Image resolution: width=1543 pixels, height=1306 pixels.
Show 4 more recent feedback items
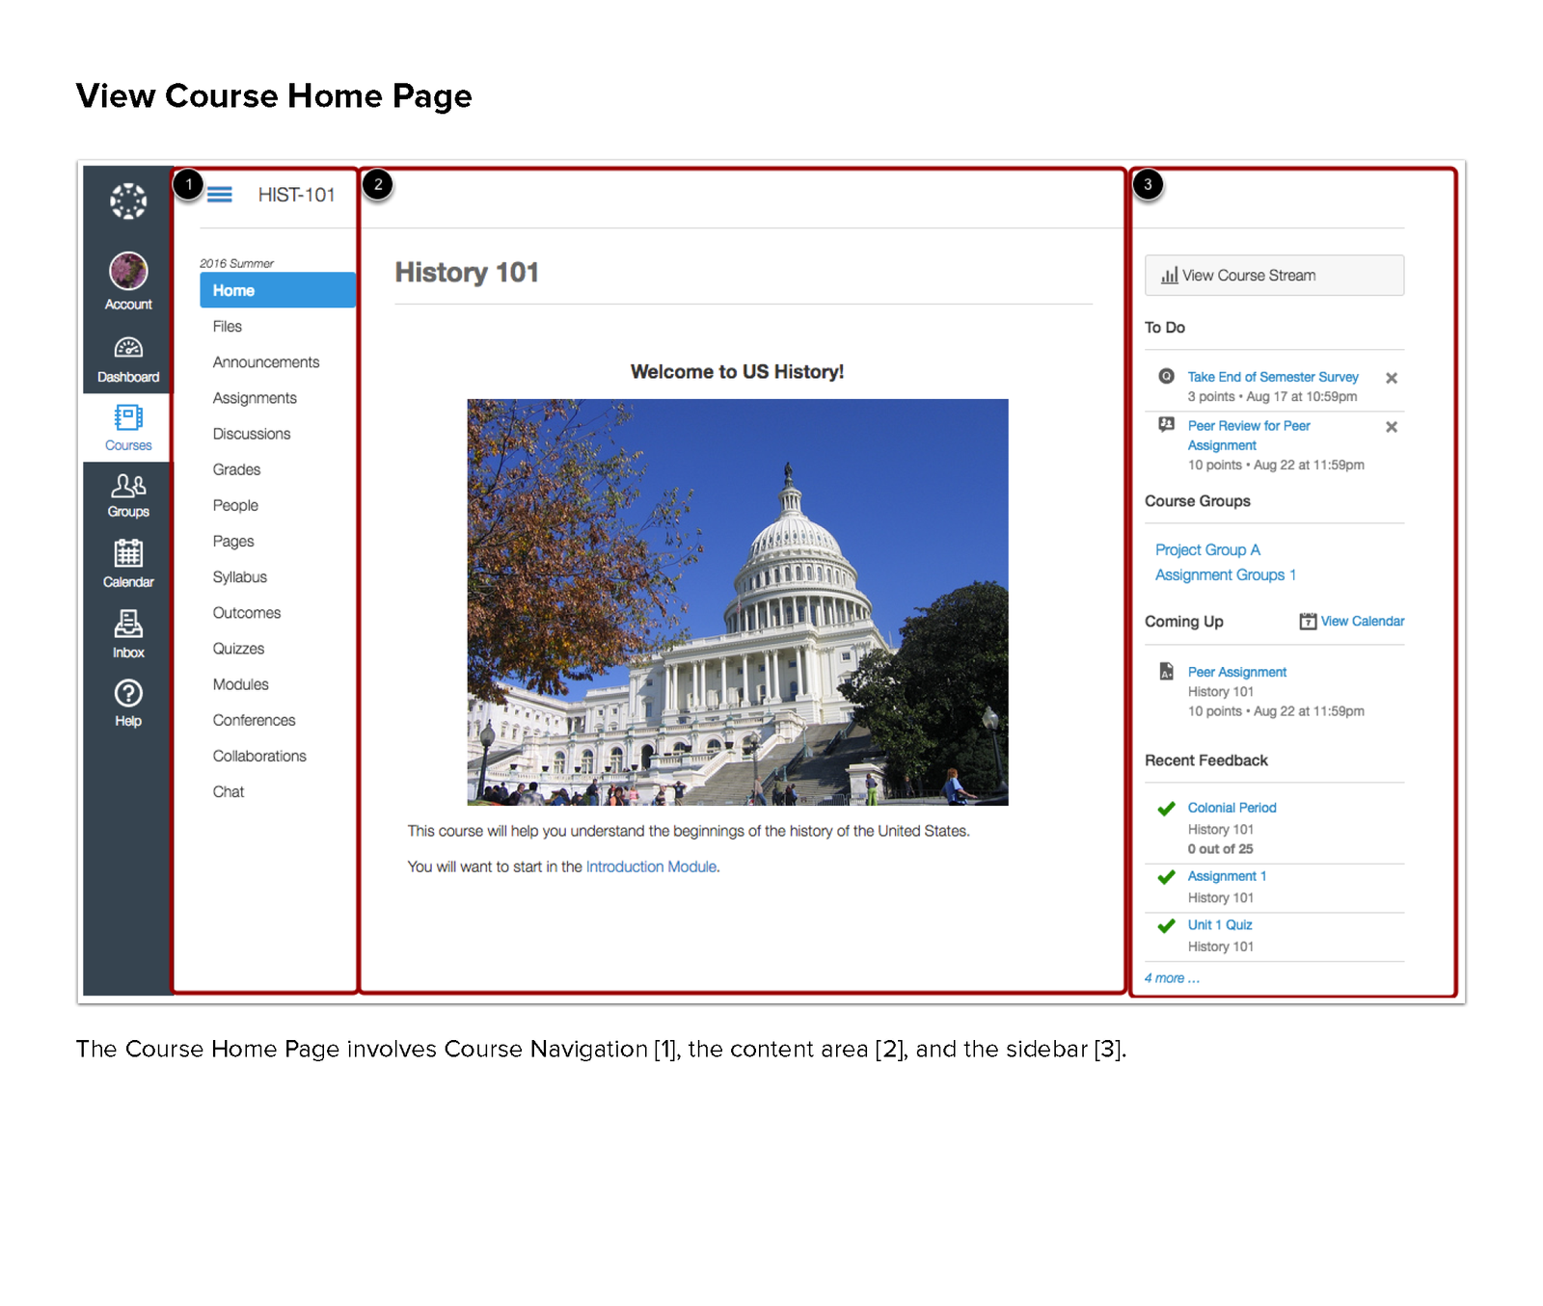pyautogui.click(x=1173, y=978)
